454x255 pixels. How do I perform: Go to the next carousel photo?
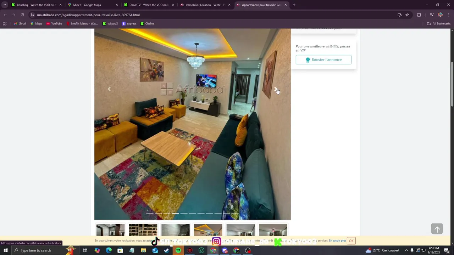pyautogui.click(x=276, y=89)
